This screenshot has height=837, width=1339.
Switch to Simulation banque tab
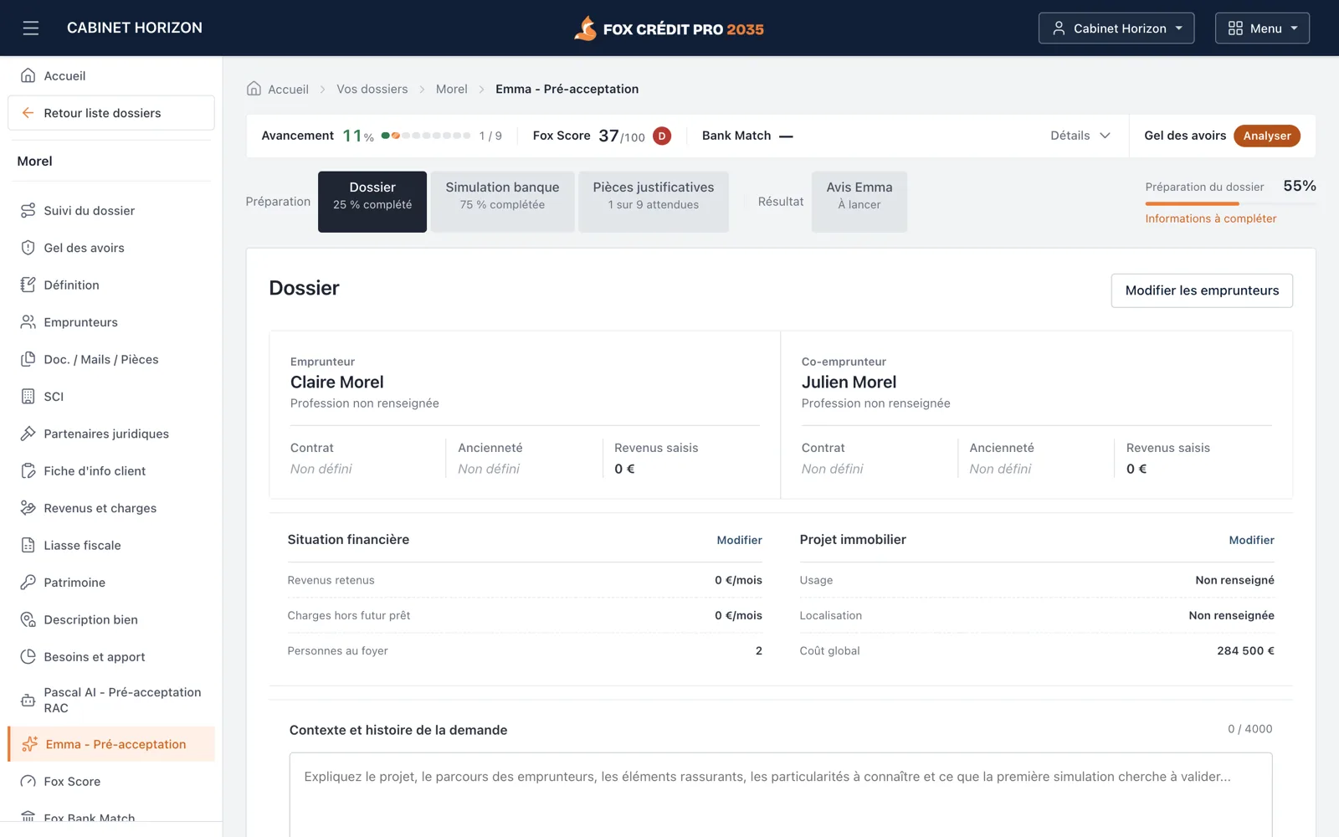click(x=502, y=202)
